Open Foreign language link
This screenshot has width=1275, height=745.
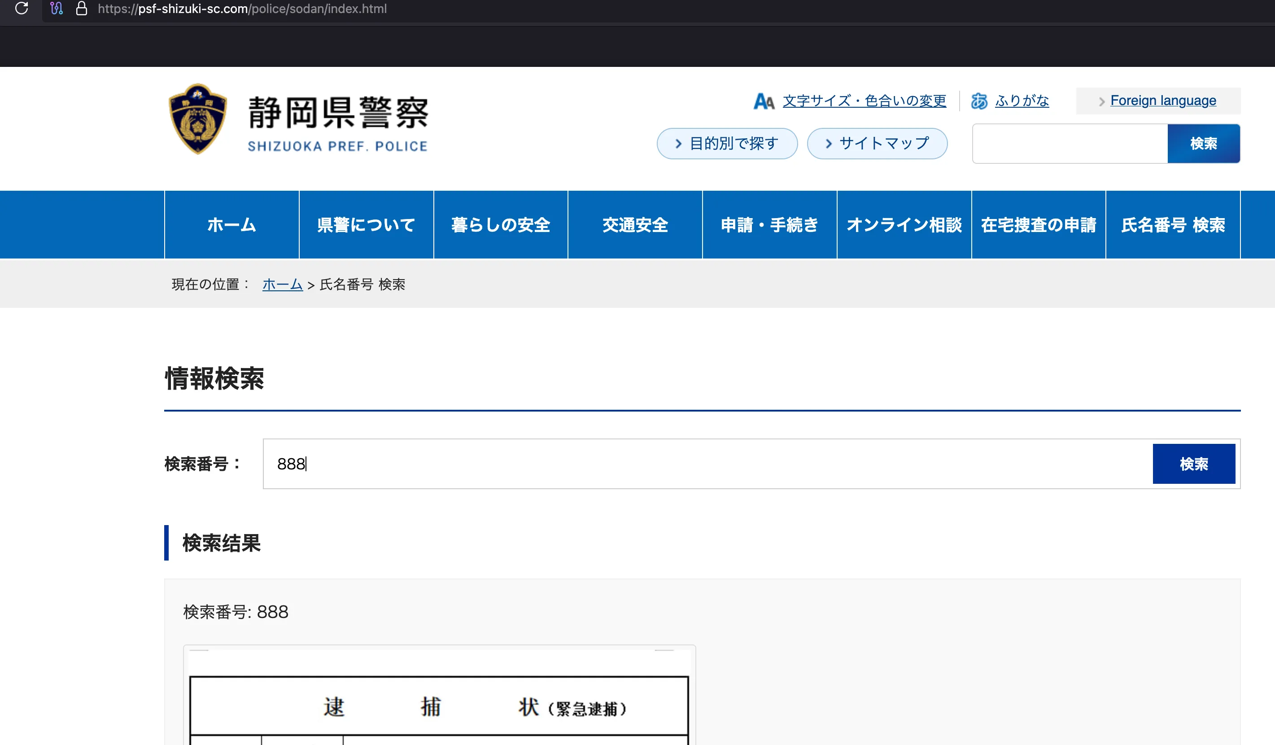[x=1163, y=100]
